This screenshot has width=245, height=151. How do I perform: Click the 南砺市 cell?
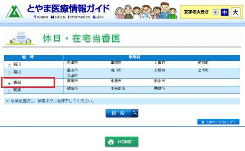pyautogui.click(x=160, y=89)
